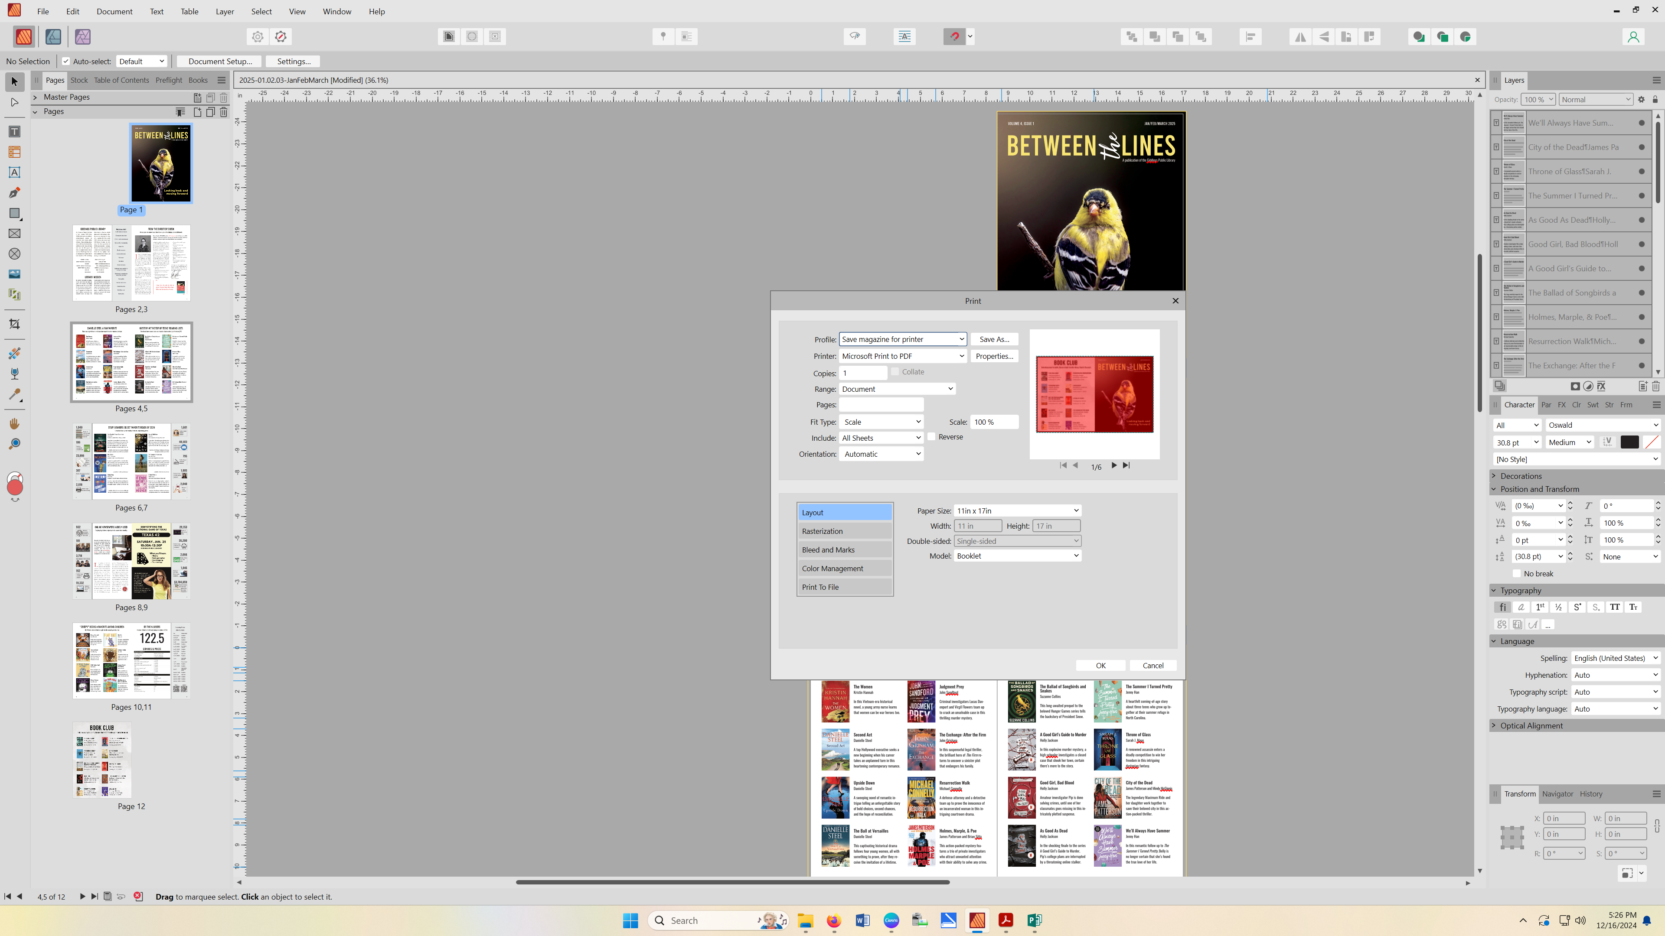1665x936 pixels.
Task: Go to next preview page in Print
Action: pos(1113,465)
